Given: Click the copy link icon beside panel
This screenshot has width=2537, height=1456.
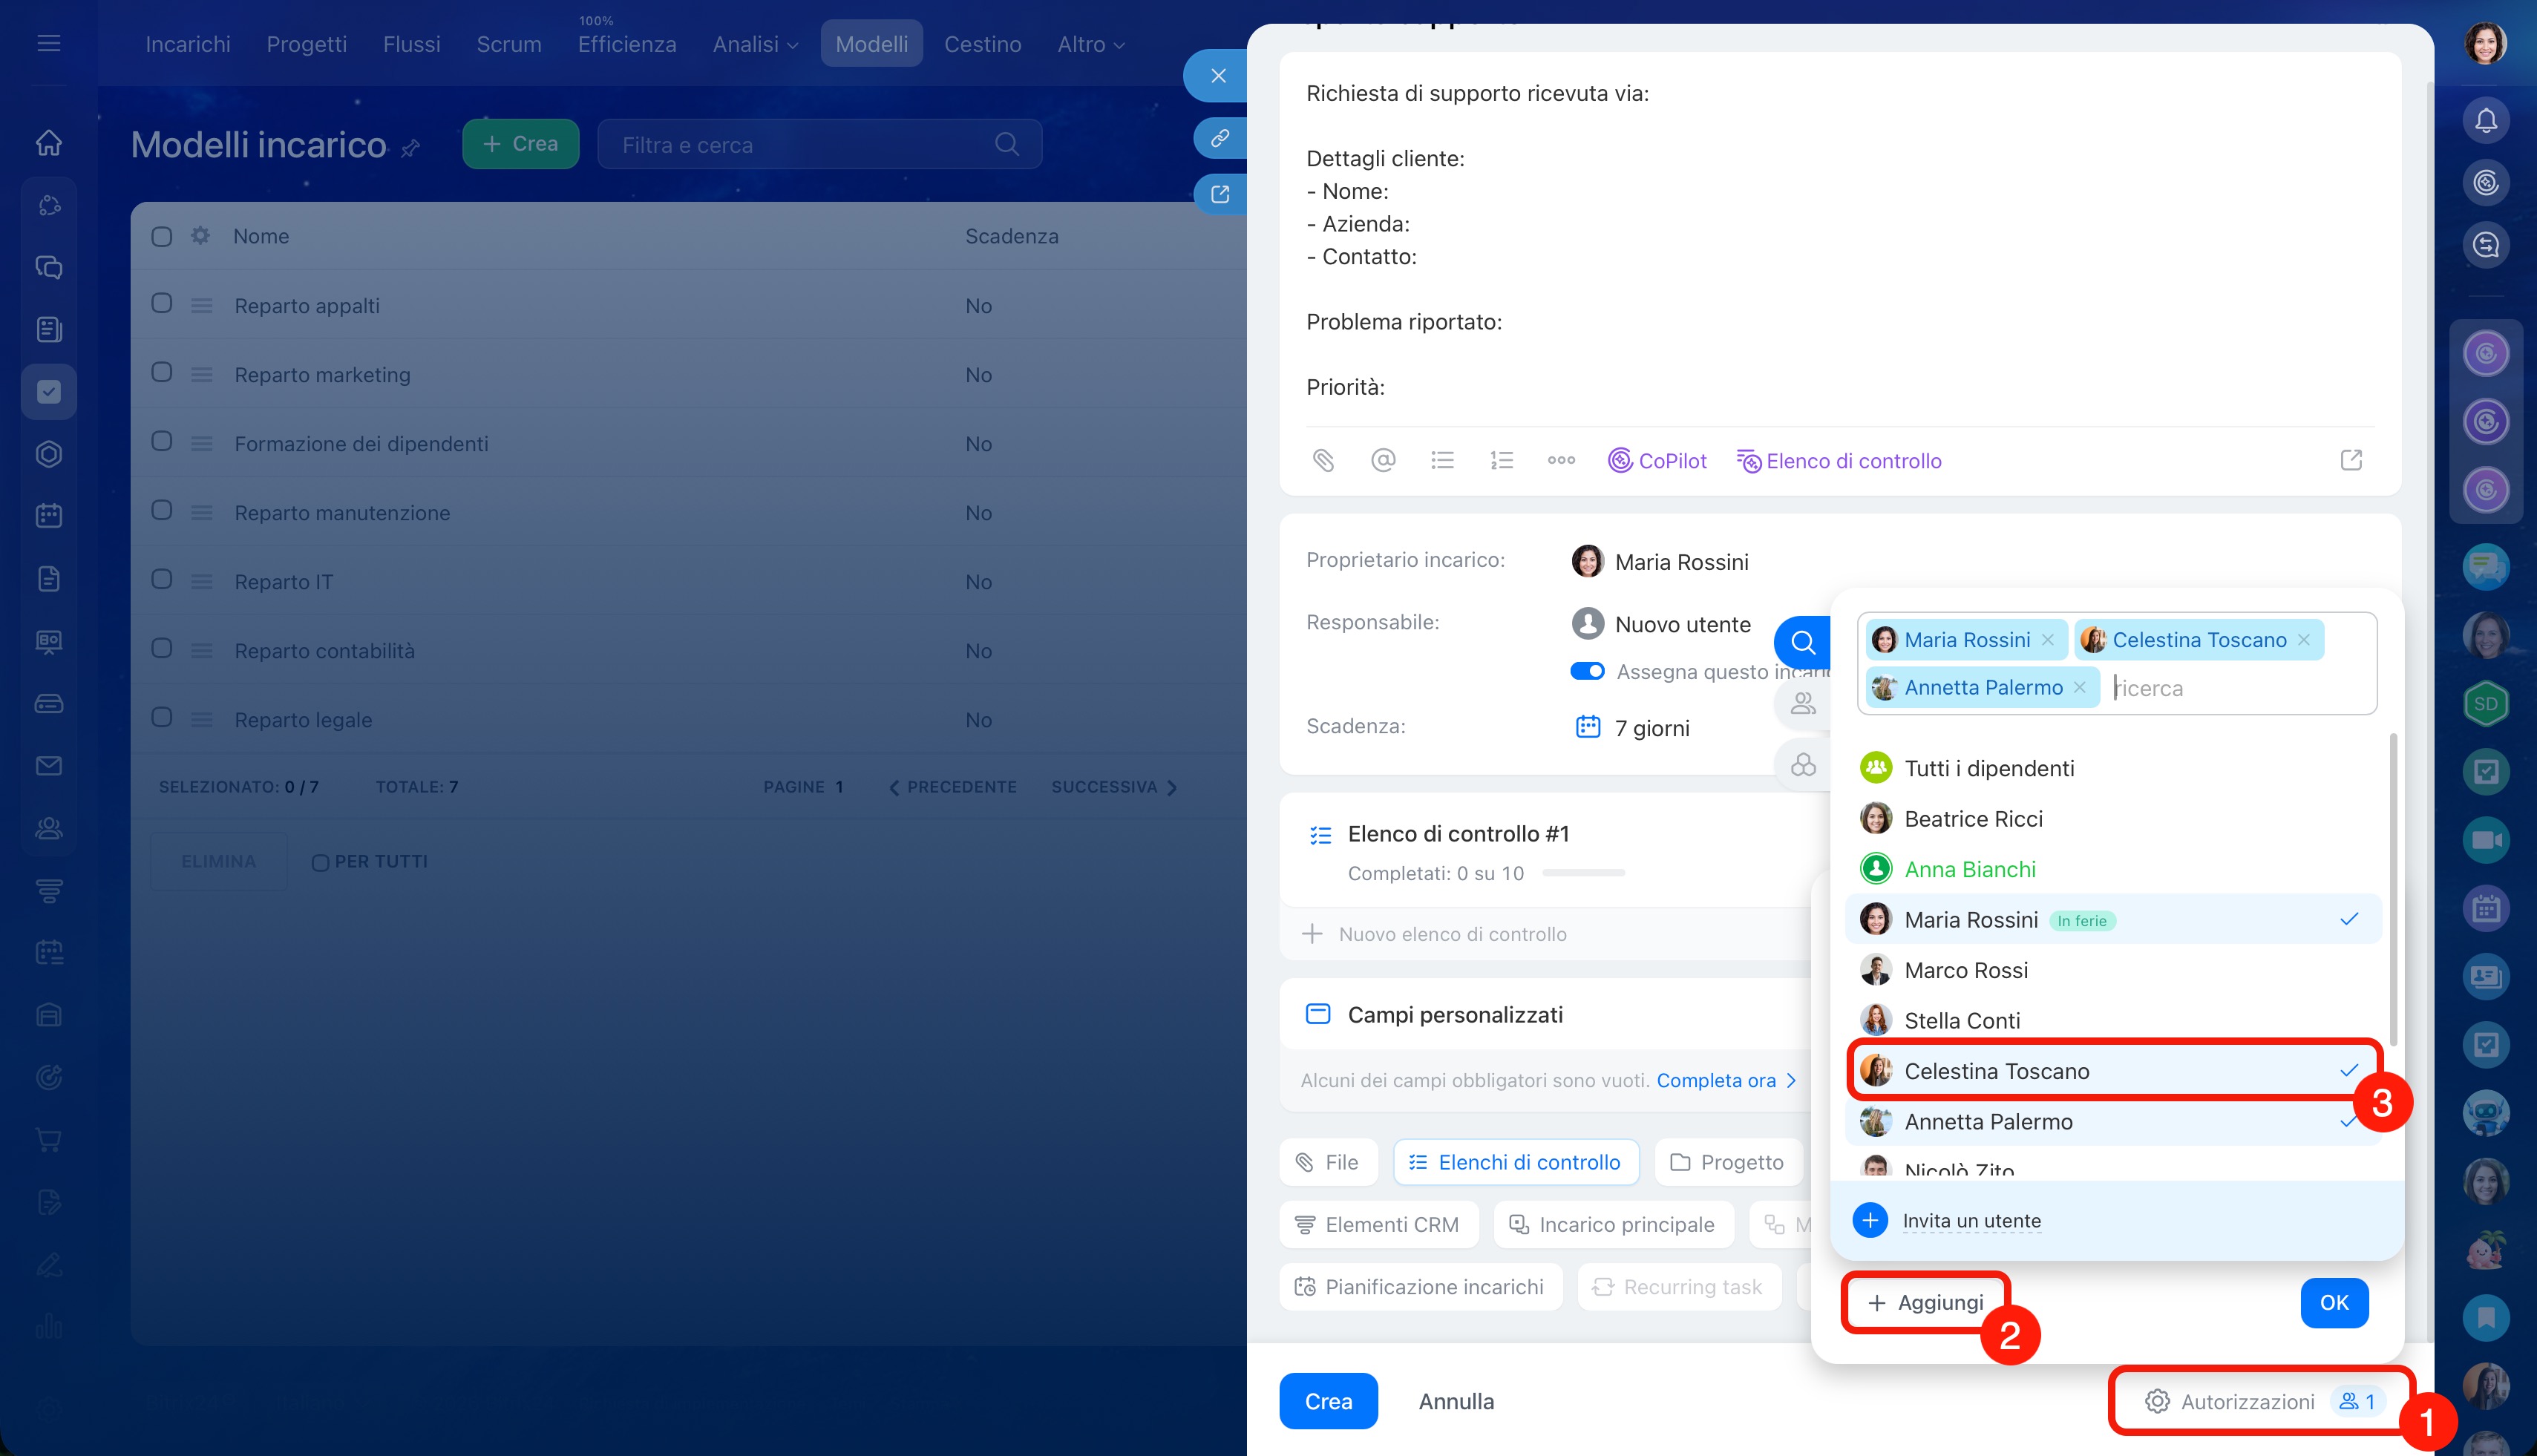Looking at the screenshot, I should pos(1220,138).
